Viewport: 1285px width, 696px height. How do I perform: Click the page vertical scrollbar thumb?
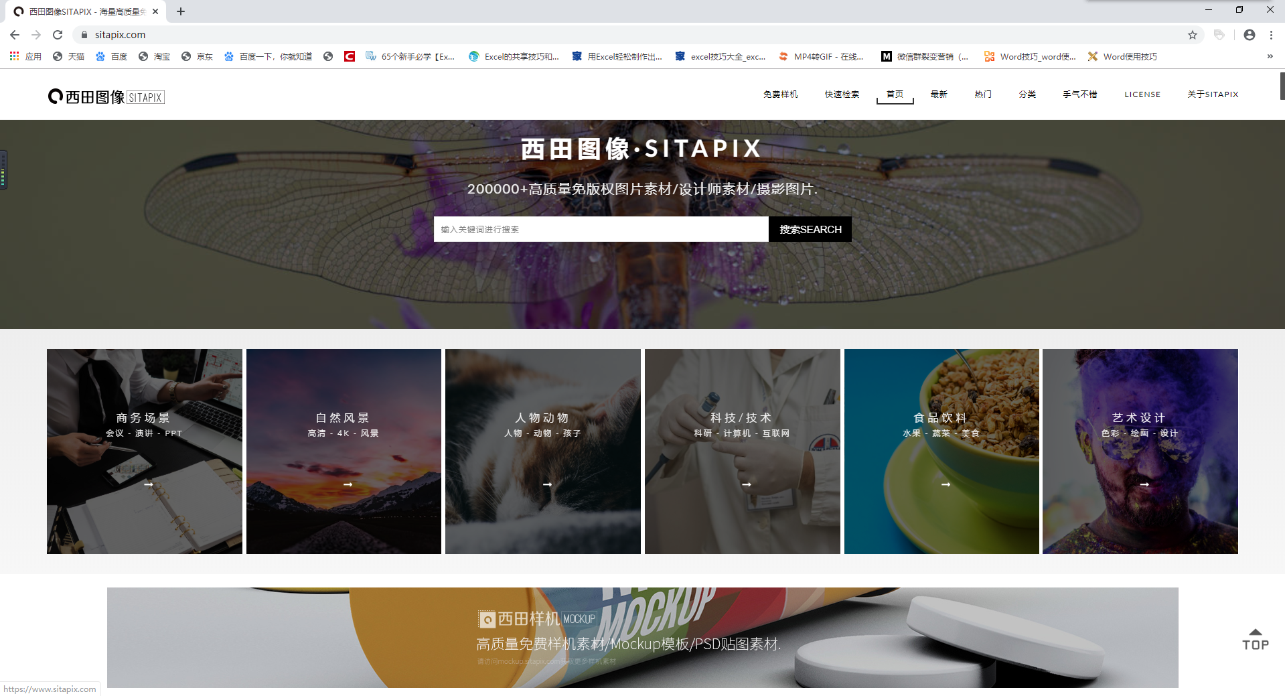(1282, 86)
